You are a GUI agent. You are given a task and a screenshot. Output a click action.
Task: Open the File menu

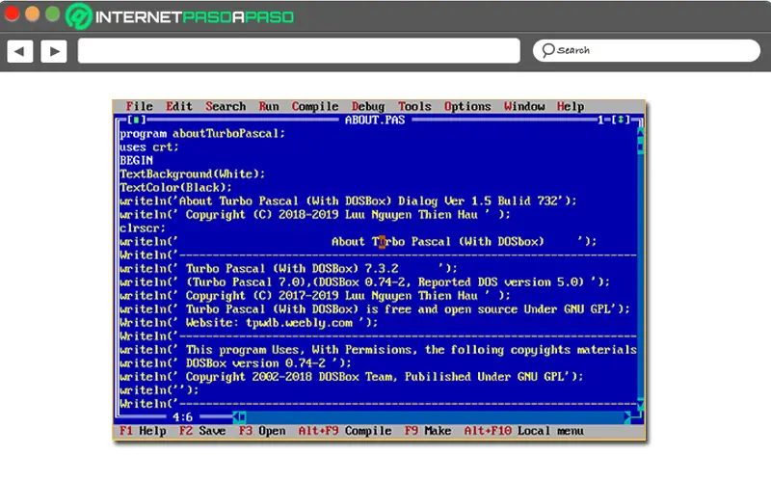pyautogui.click(x=139, y=106)
